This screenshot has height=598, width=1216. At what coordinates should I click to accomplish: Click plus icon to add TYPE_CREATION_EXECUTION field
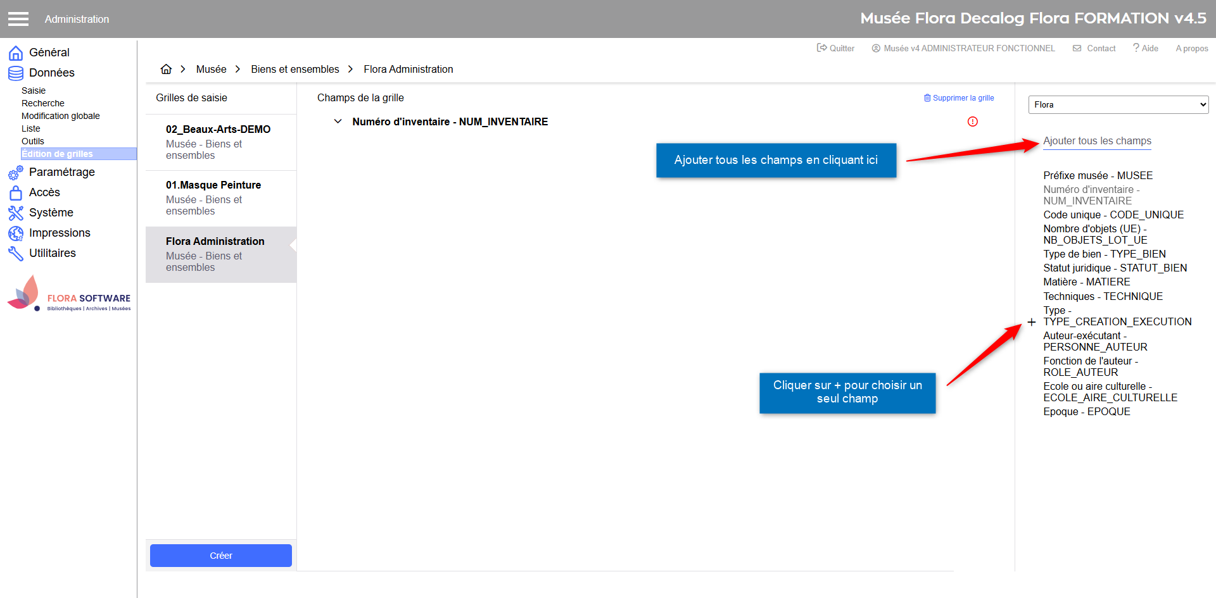click(1031, 322)
